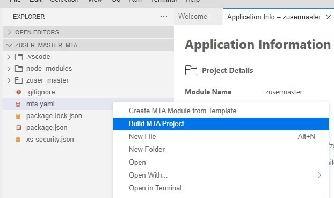Switch to the Welcome tab
Viewport: 334px width, 198px height.
tap(193, 17)
